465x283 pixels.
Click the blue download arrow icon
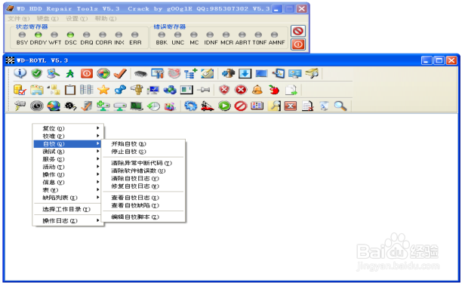pyautogui.click(x=245, y=73)
